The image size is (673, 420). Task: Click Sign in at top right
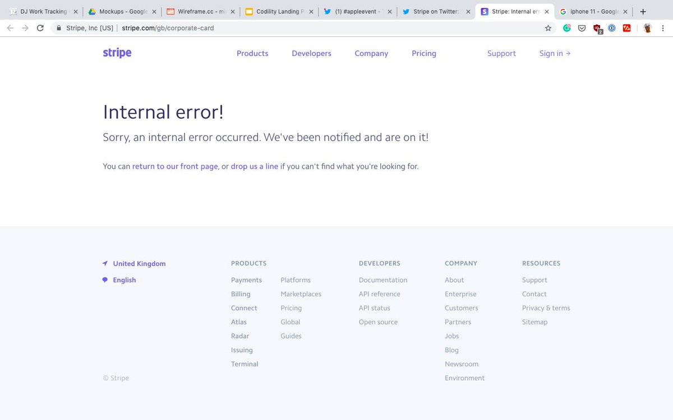[x=555, y=53]
